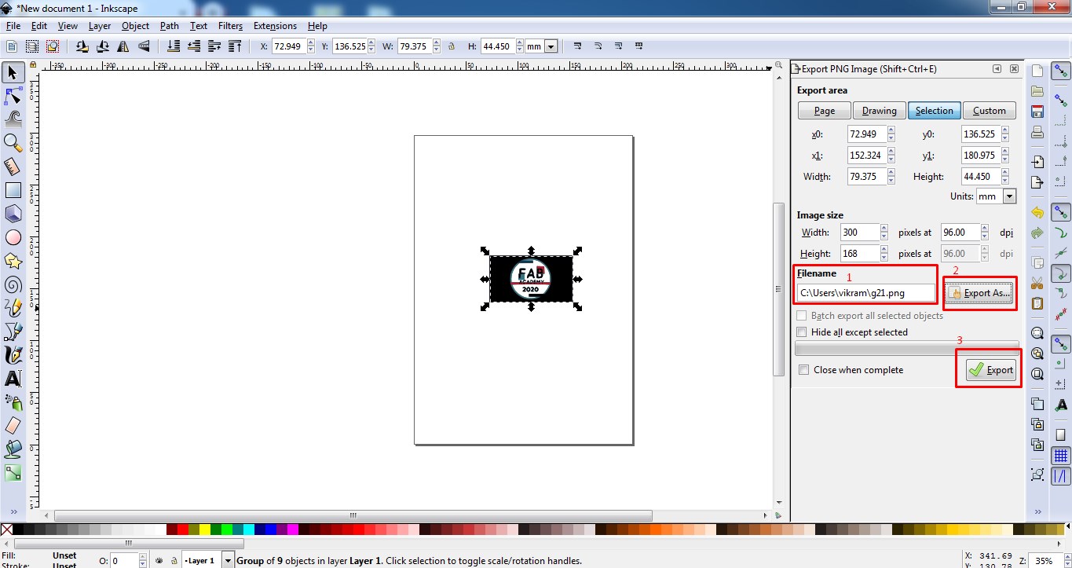1072x568 pixels.
Task: Click Cut scissors icon in right toolbar
Action: (x=1037, y=284)
